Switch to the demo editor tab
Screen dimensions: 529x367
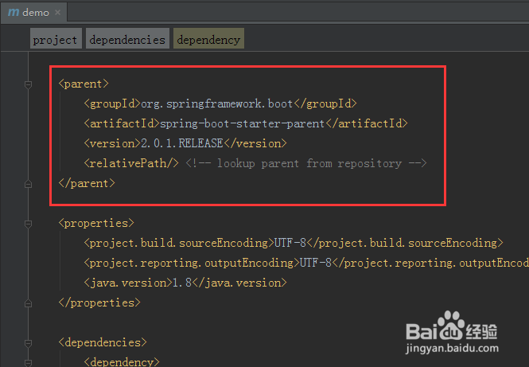pos(33,13)
